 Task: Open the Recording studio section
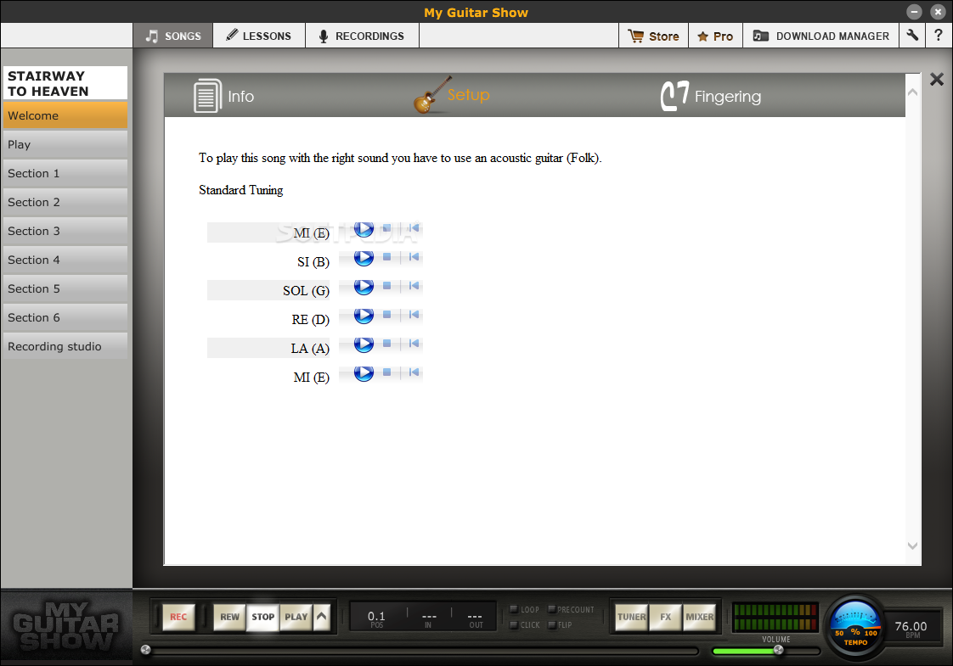pyautogui.click(x=65, y=346)
